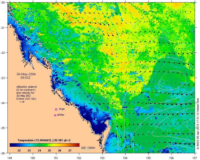Click longitude axis label 150
200x160 pixels.
click(33, 158)
